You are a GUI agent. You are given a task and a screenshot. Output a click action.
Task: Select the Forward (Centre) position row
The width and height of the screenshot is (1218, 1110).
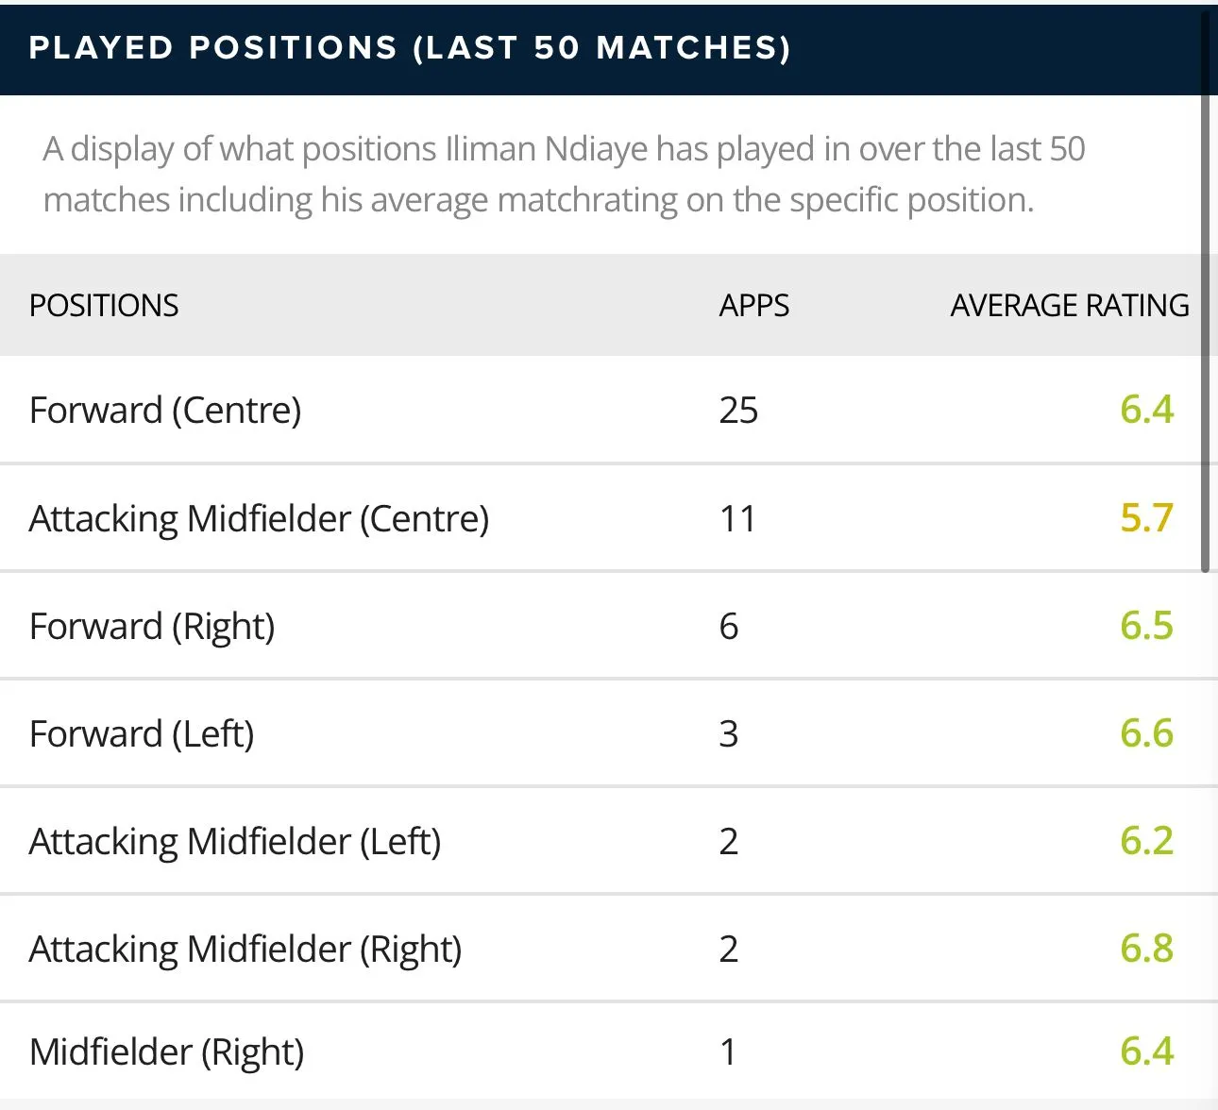coord(165,411)
